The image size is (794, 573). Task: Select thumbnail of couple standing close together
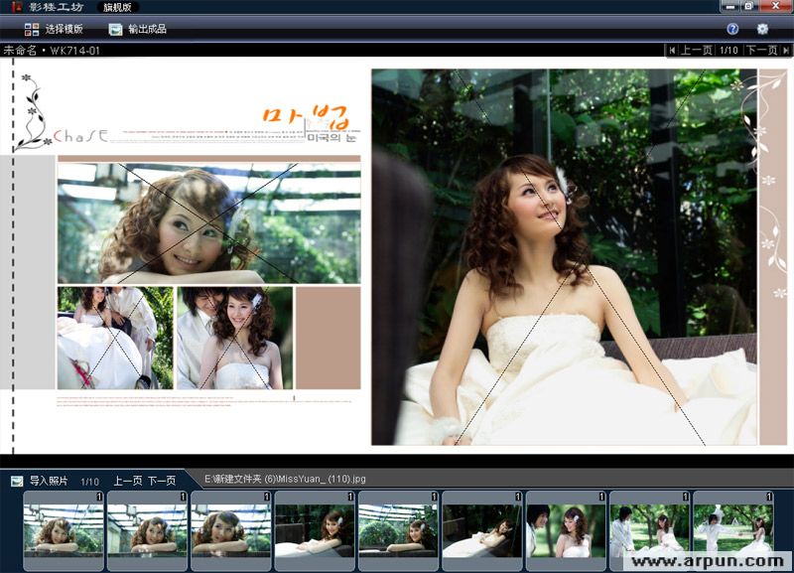click(566, 530)
